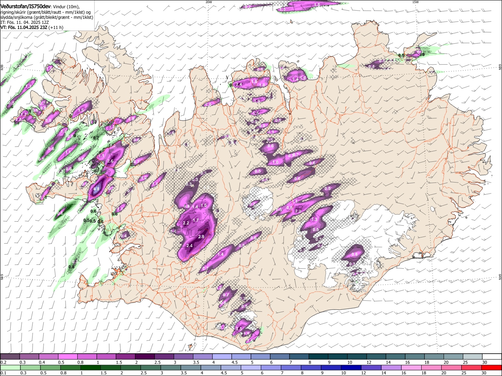Pick upper legend swatch between 0.3 and 0.4
Viewport: 502px width, 376px height.
point(29,357)
